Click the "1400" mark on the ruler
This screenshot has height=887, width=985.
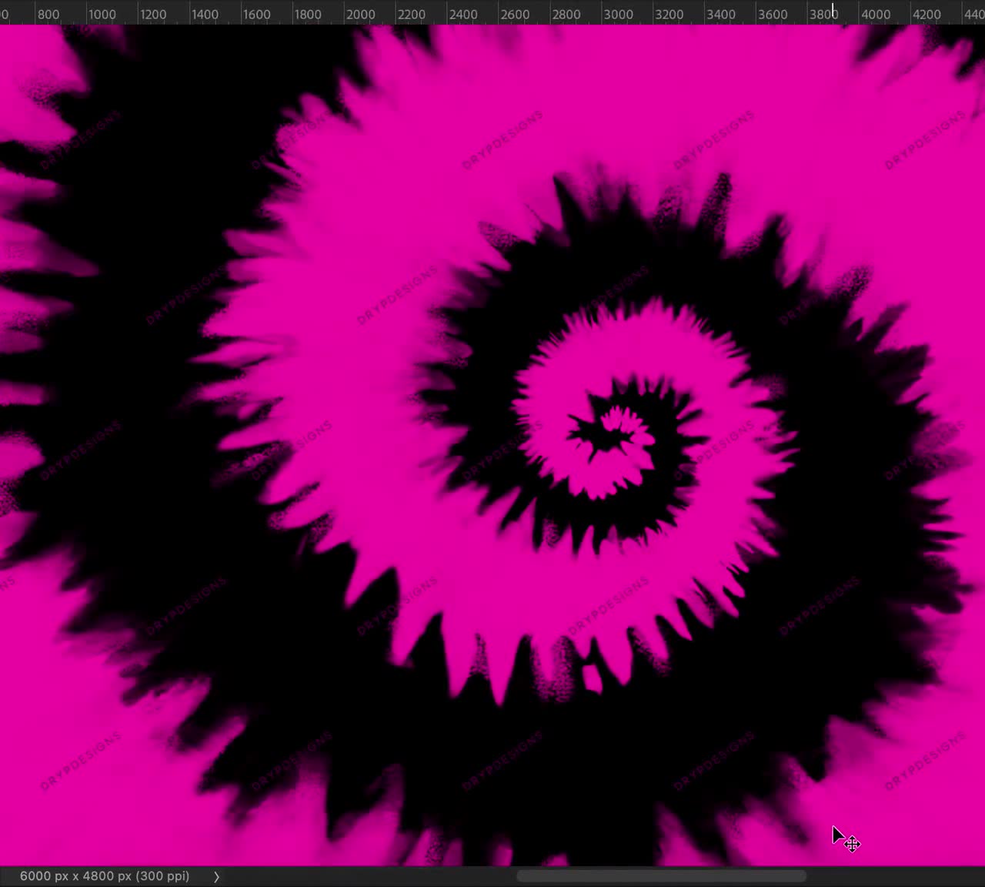205,15
